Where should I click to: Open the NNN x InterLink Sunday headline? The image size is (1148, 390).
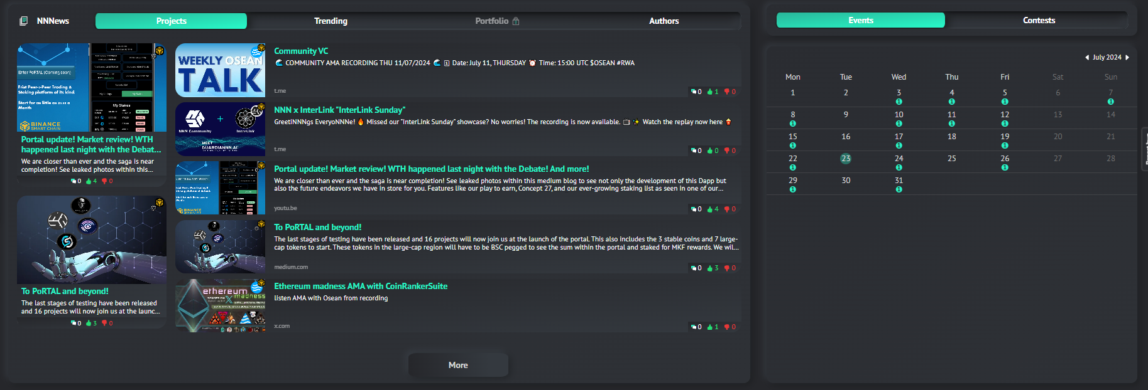(339, 110)
